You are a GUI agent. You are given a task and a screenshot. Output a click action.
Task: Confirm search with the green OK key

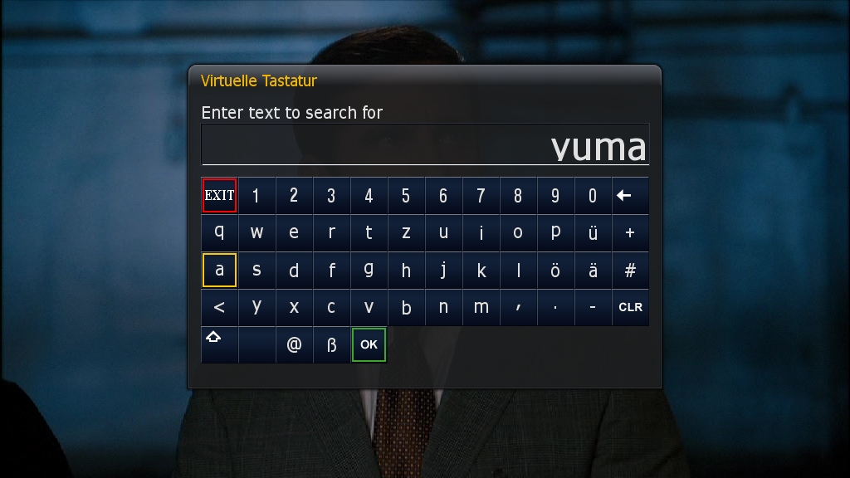[369, 344]
